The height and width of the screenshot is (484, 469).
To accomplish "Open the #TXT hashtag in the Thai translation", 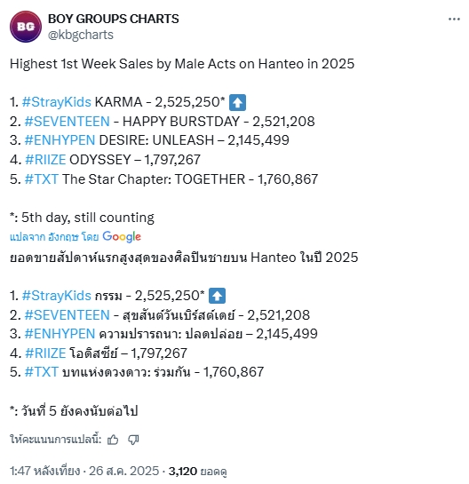I will pos(42,371).
